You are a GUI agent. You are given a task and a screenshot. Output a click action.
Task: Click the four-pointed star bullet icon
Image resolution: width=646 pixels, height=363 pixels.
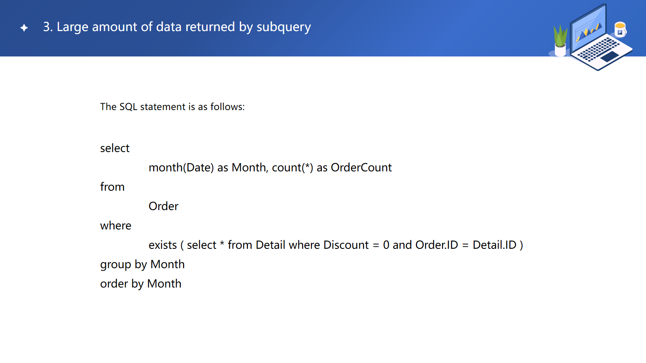pyautogui.click(x=24, y=28)
